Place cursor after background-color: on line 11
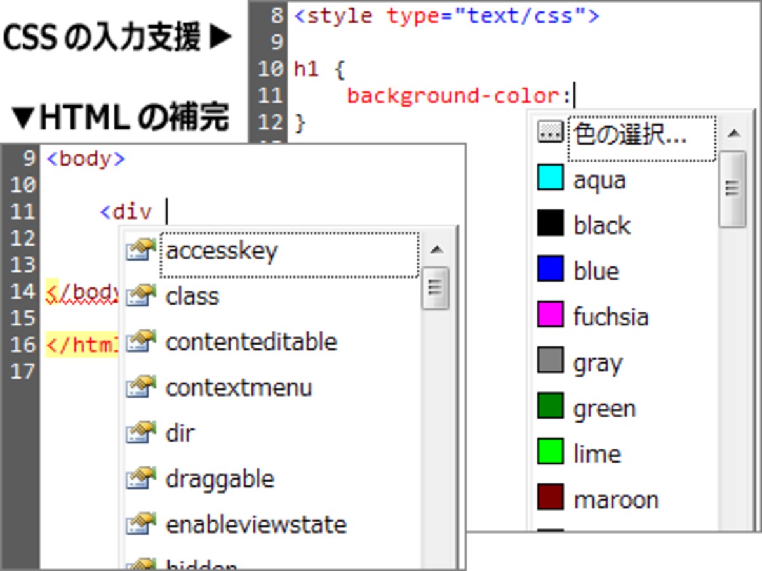This screenshot has height=571, width=762. click(x=575, y=96)
